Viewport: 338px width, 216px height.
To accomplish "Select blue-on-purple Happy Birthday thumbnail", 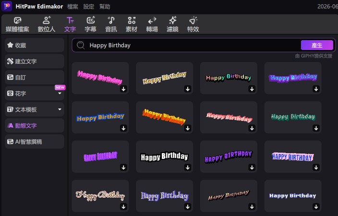I will click(293, 78).
